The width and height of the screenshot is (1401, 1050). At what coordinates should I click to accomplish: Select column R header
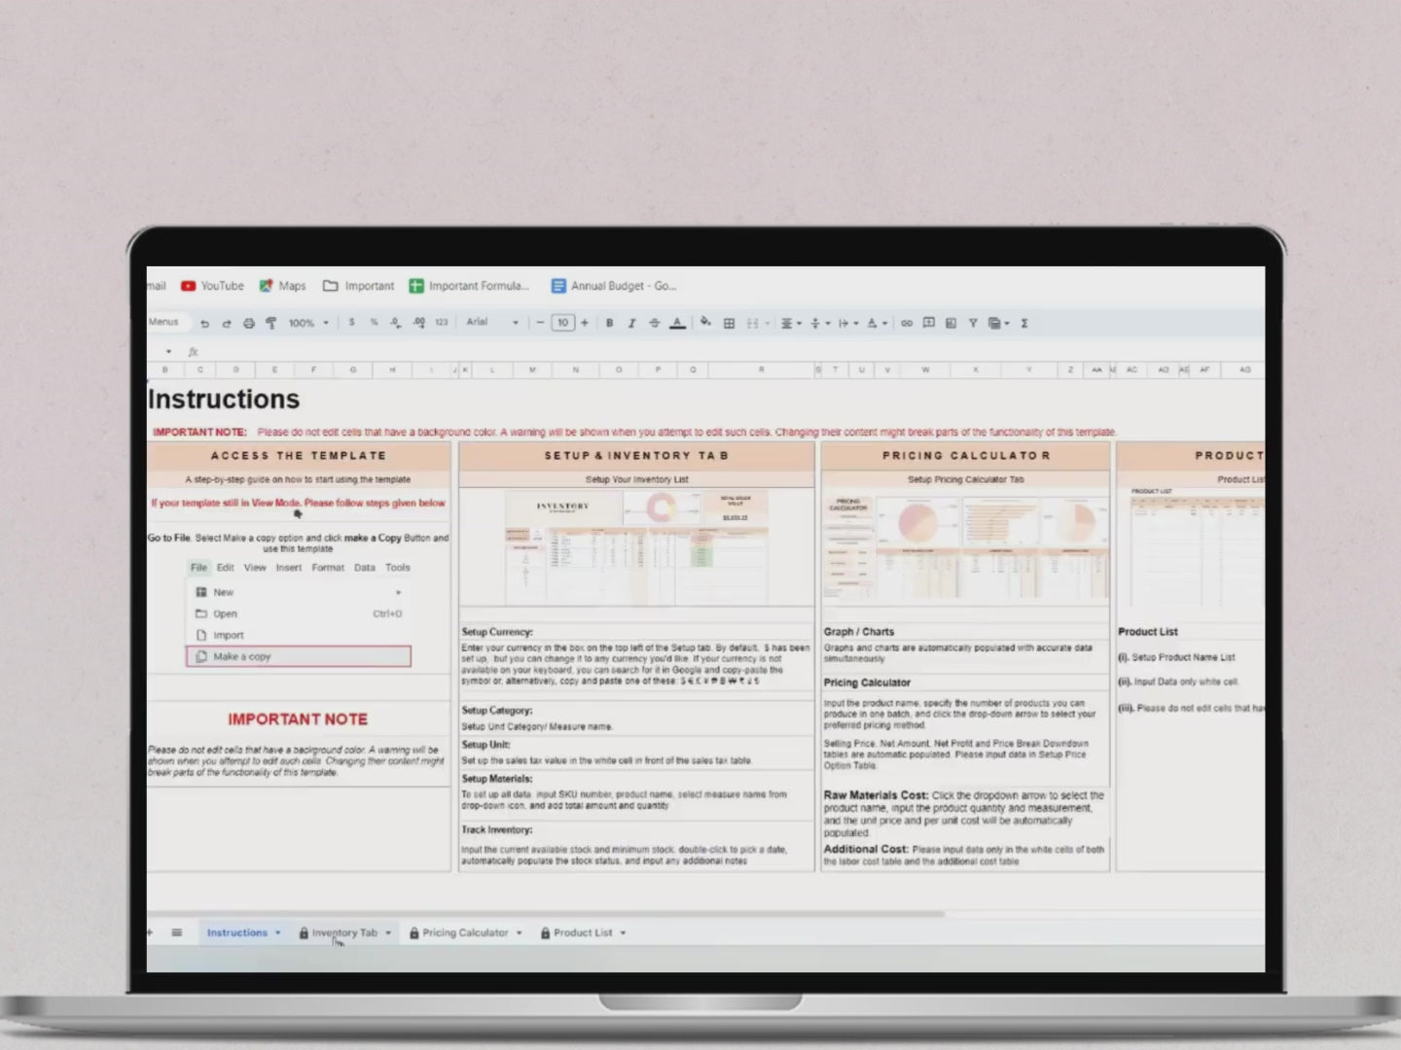tap(761, 370)
